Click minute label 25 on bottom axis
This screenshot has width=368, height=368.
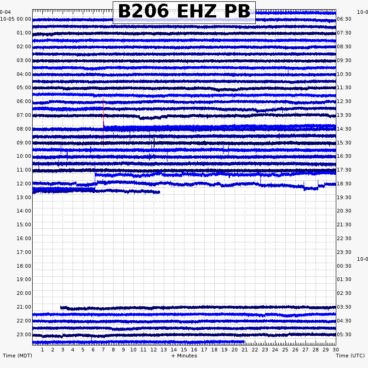pos(285,350)
